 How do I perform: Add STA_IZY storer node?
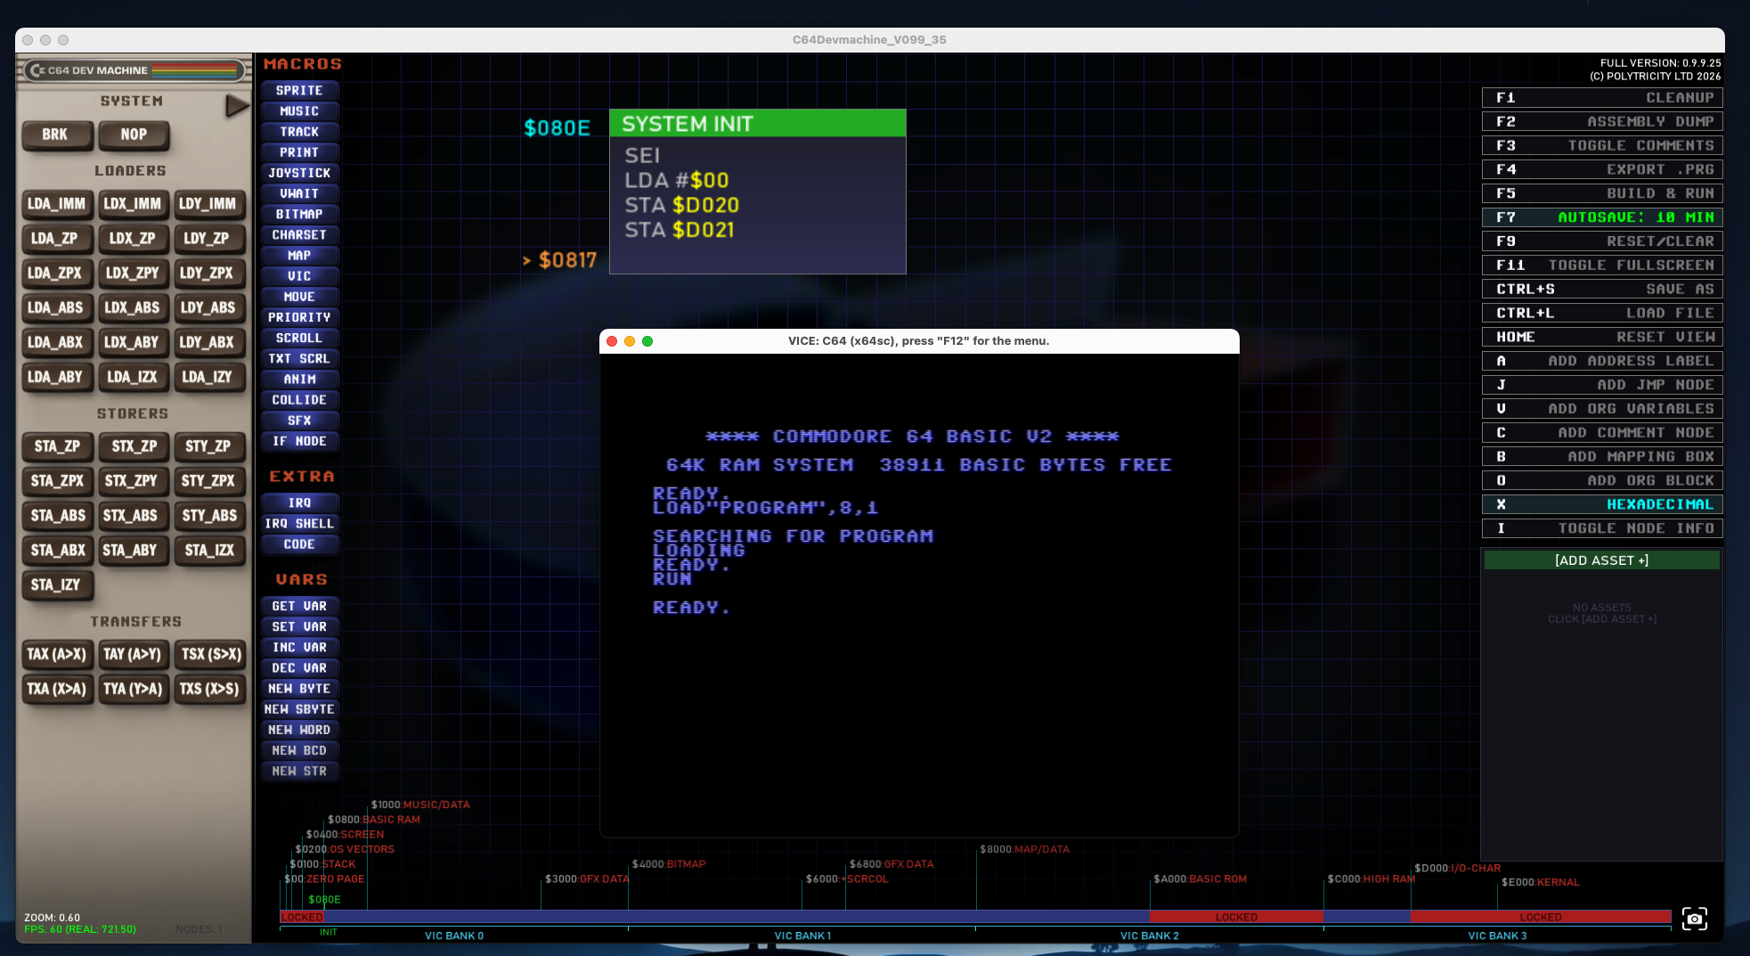tap(57, 585)
